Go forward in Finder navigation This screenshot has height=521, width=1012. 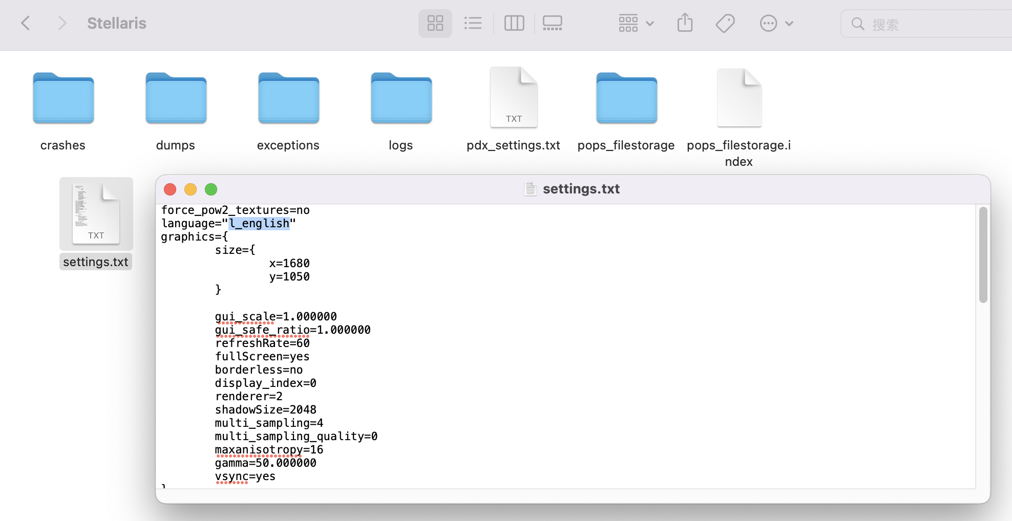point(62,23)
